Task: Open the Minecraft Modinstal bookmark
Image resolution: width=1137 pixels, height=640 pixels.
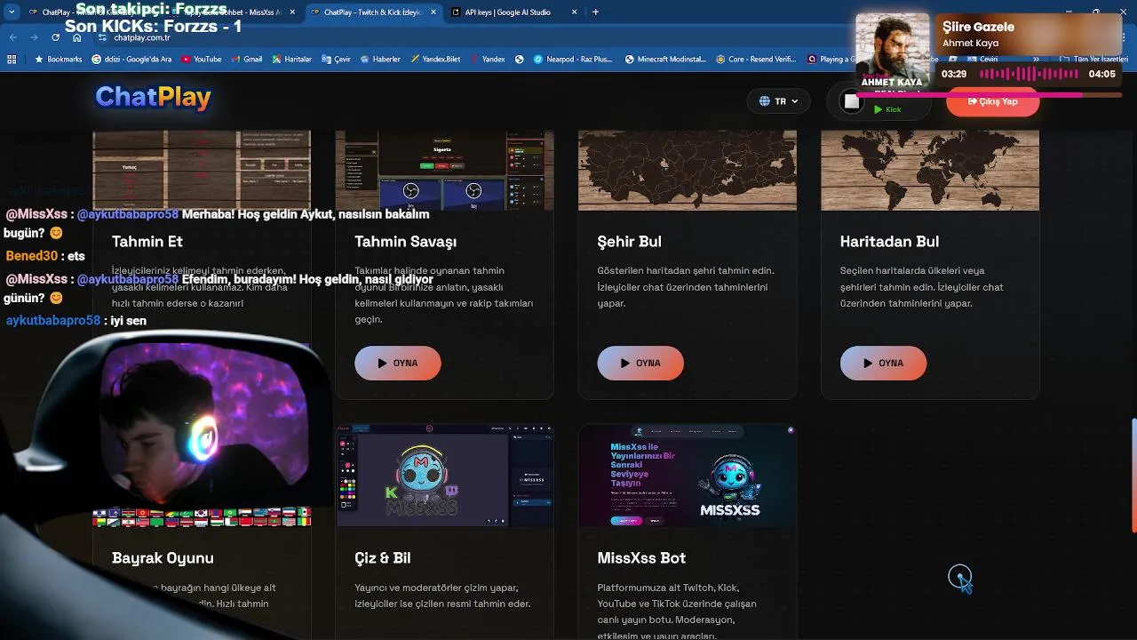Action: [x=665, y=60]
